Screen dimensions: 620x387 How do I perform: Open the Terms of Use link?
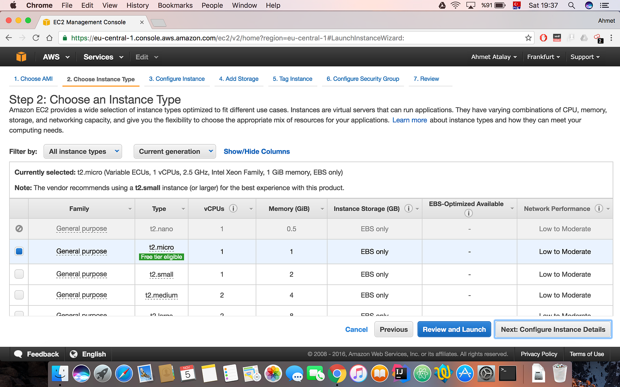[x=587, y=354]
